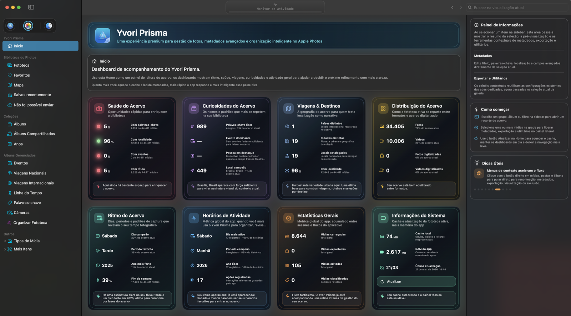Select Não foi possível enviar
Screen dimensions: 571x316
pyautogui.click(x=40, y=105)
